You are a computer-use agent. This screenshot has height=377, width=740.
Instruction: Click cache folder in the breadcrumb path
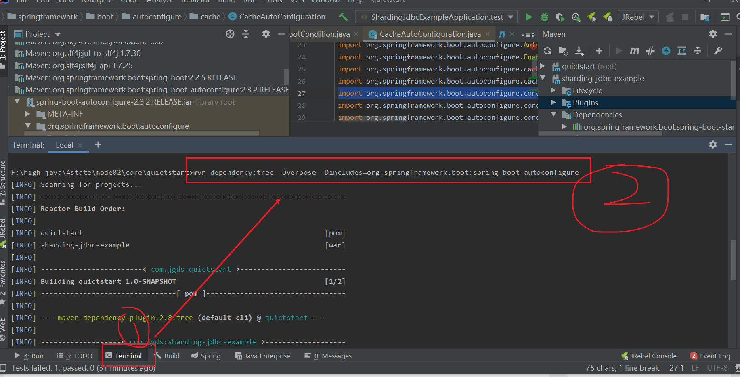205,17
